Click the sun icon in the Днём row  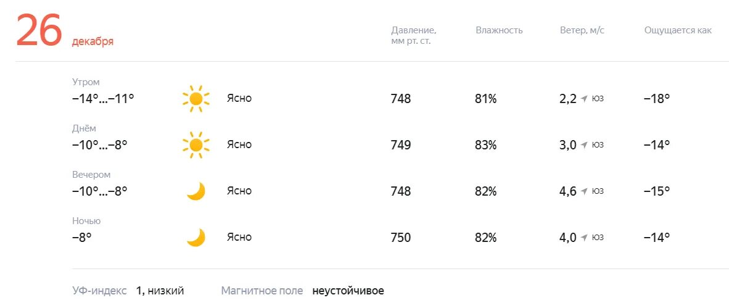click(x=196, y=144)
